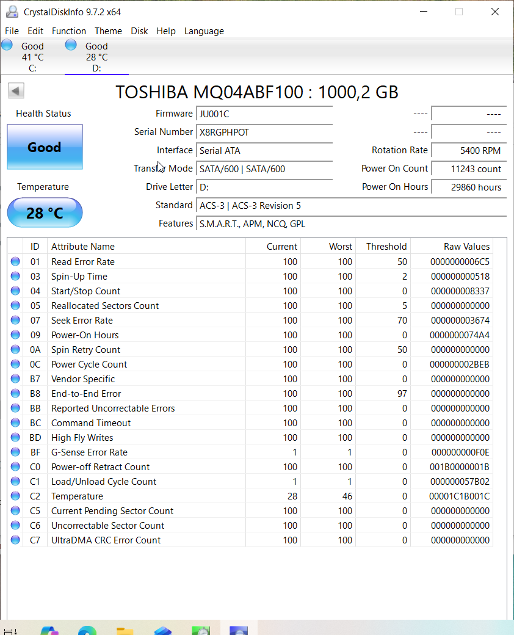Click status icon for Reallocated Sectors Count

click(x=15, y=305)
